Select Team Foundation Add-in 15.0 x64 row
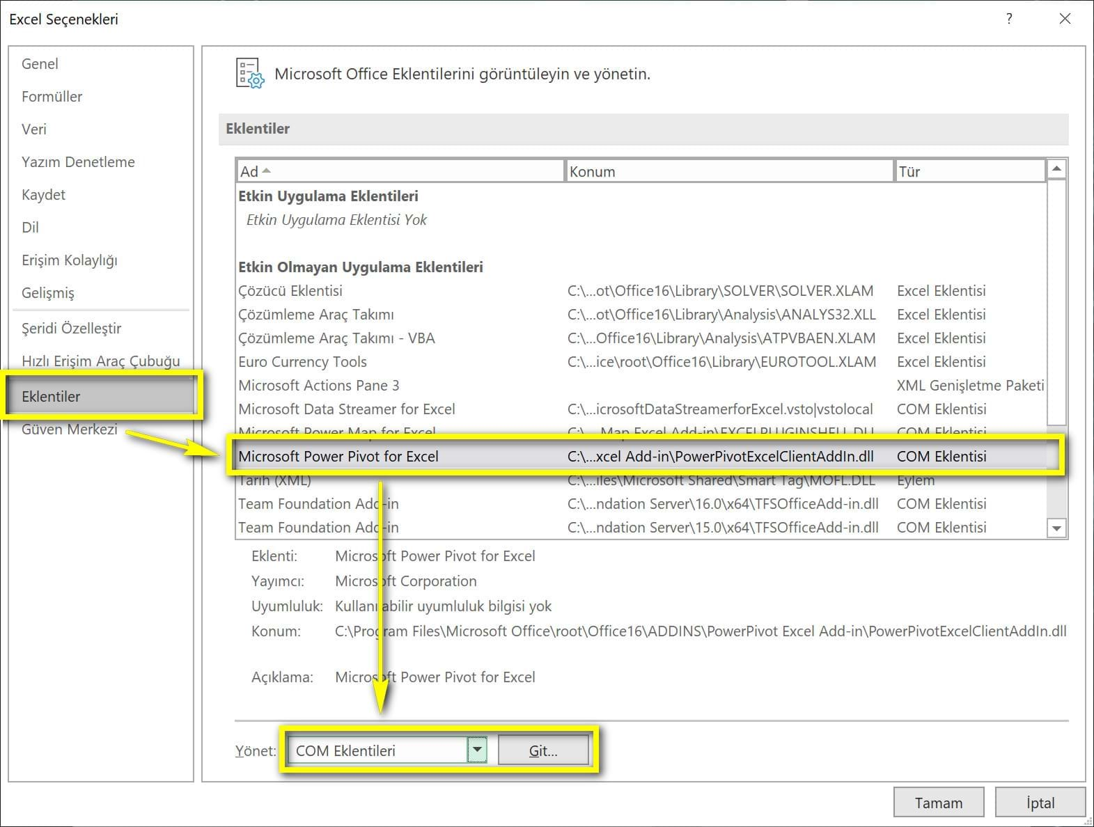The height and width of the screenshot is (827, 1094). [x=641, y=528]
